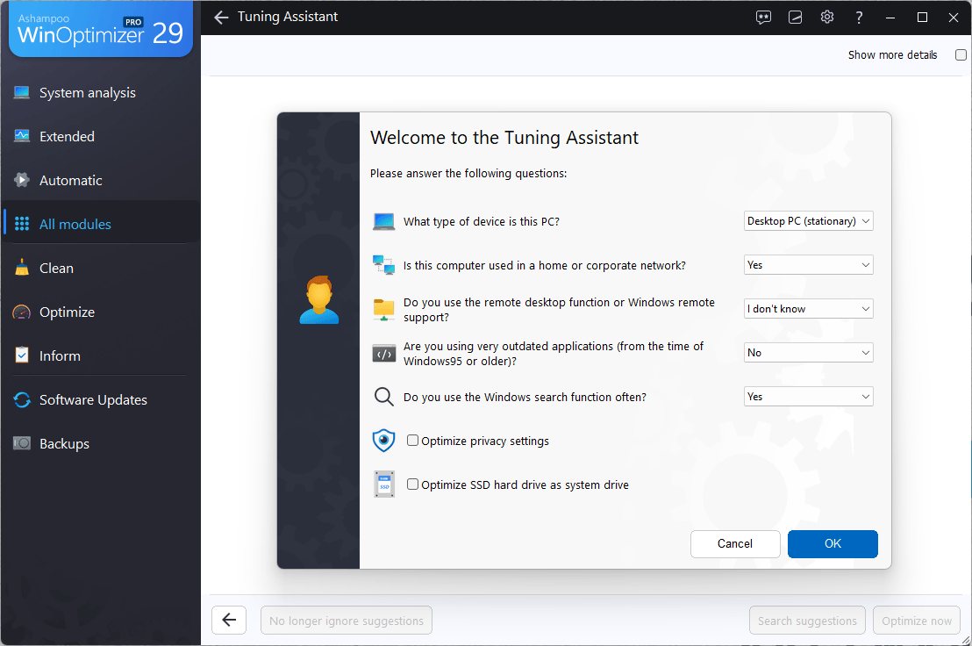
Task: Cancel the Tuning Assistant dialog
Action: pyautogui.click(x=735, y=543)
